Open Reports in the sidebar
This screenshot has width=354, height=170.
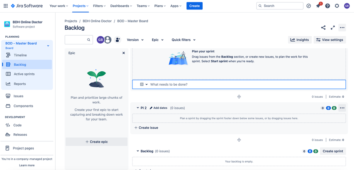click(27, 84)
